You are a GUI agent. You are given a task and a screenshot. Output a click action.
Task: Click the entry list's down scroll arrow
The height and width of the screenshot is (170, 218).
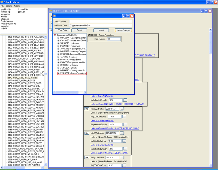click(46, 165)
